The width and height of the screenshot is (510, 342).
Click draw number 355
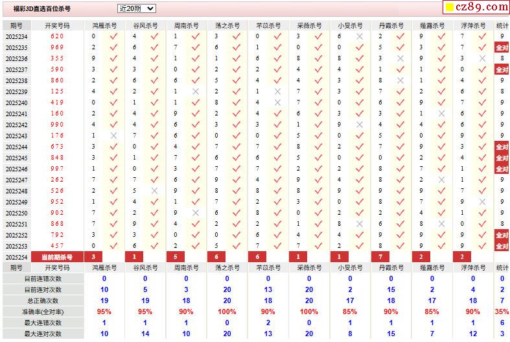57,58
